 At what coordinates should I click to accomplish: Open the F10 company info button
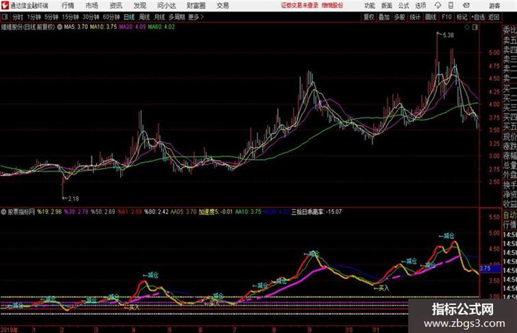pos(447,17)
